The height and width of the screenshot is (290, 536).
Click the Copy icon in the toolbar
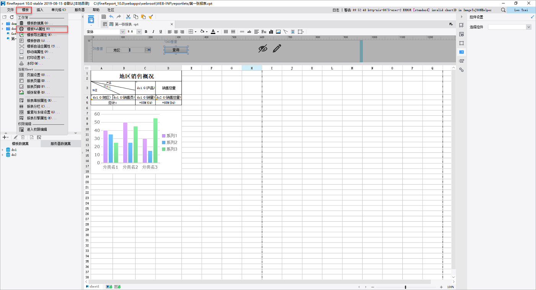[136, 17]
